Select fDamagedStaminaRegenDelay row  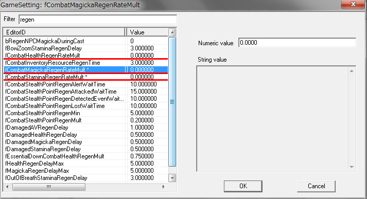(85, 149)
